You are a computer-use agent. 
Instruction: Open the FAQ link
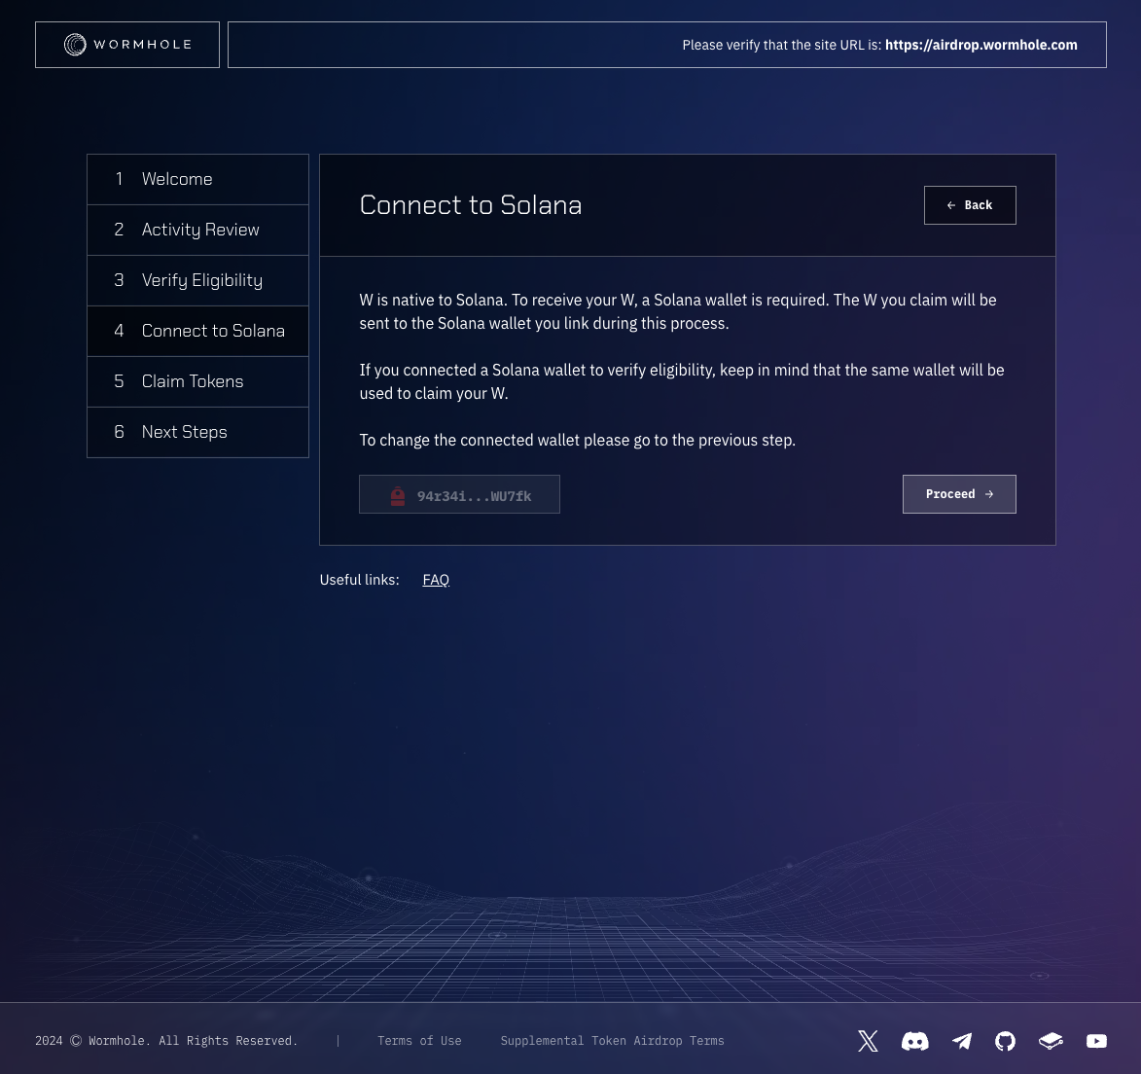pos(436,580)
